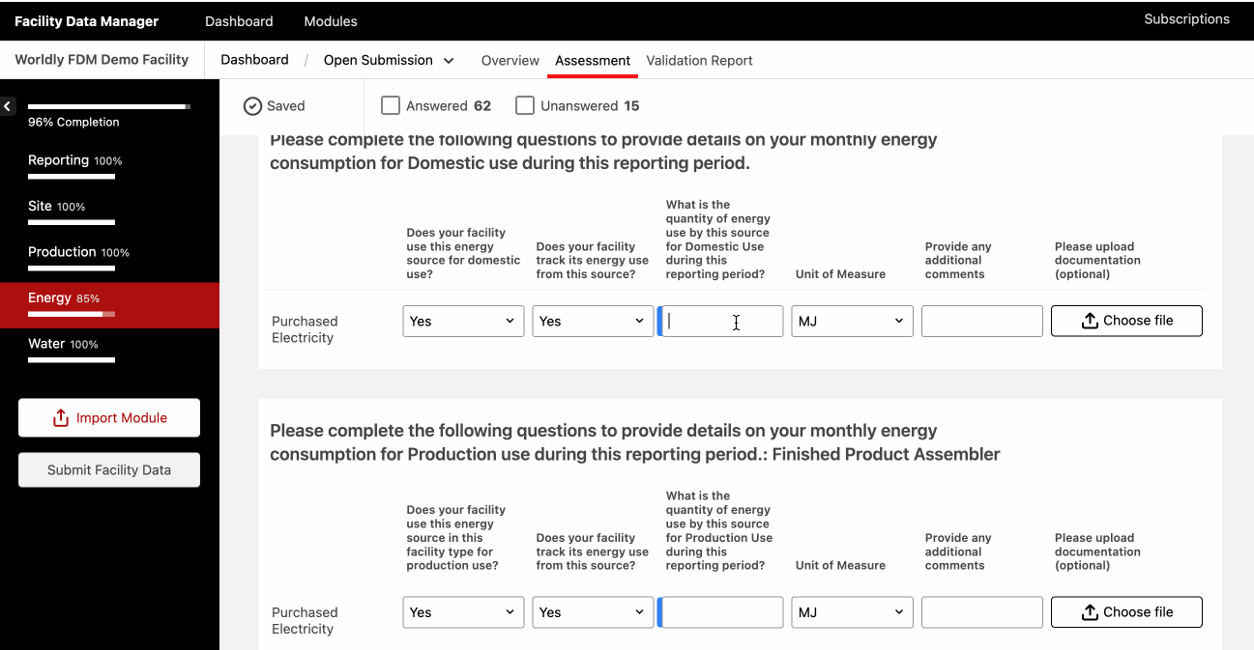Click Production Use energy quantity input field
Image resolution: width=1254 pixels, height=650 pixels.
720,612
